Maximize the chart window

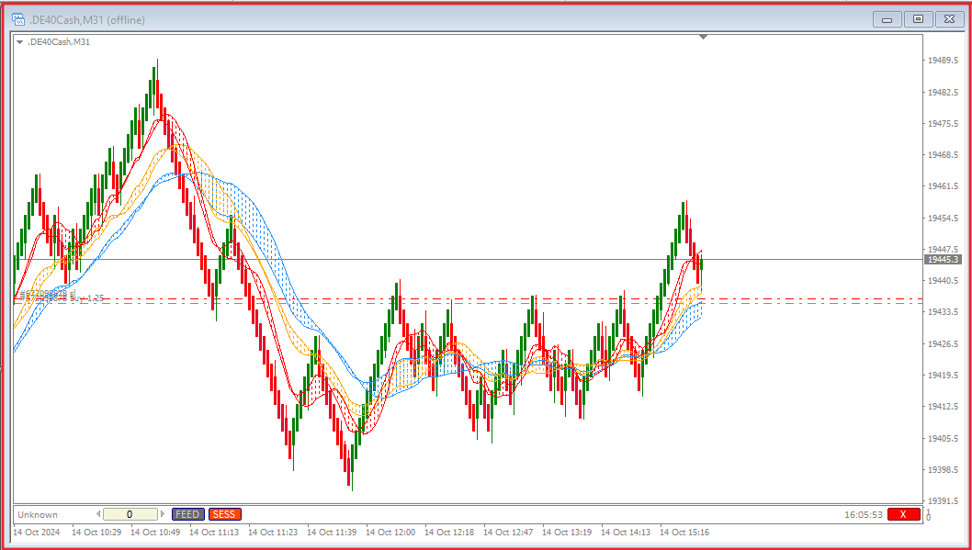tap(918, 19)
